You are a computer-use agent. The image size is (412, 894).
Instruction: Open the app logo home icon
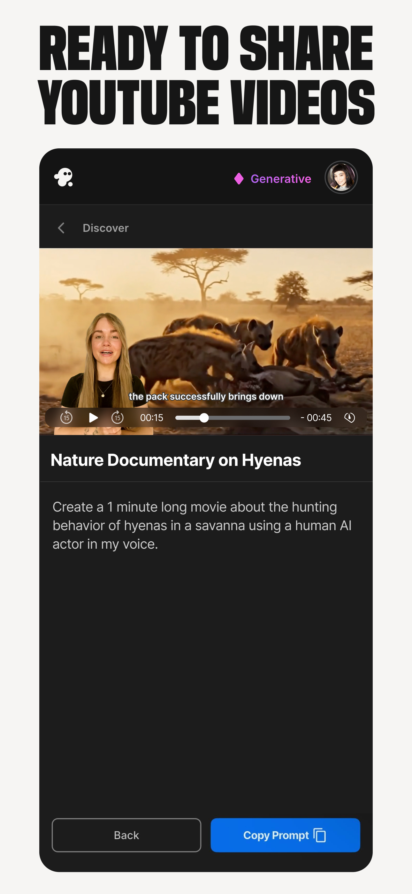coord(64,178)
